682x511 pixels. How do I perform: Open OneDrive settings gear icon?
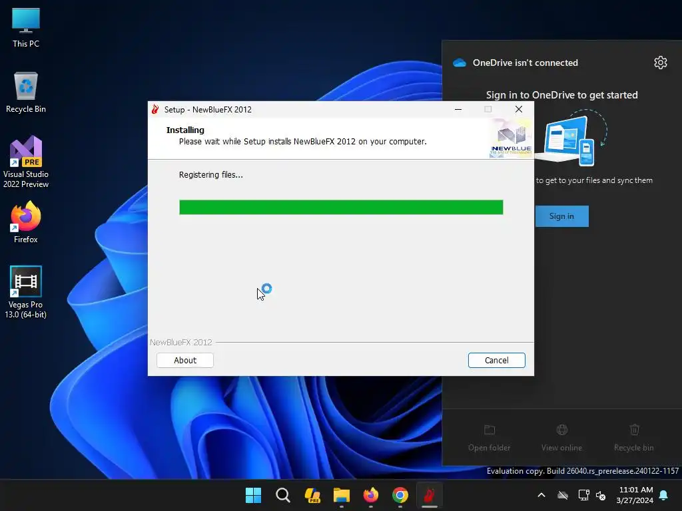(x=660, y=63)
